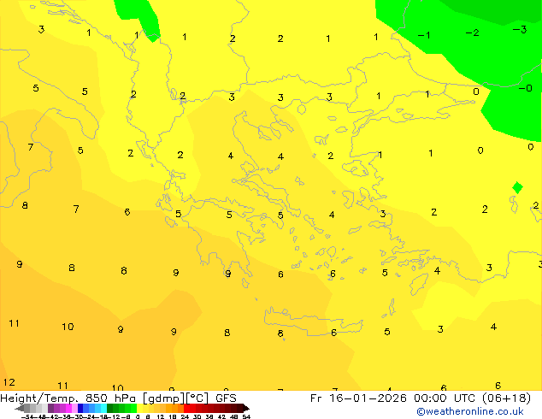Click the bright yellow swatch above label 0
The image size is (542, 419).
coord(139,408)
